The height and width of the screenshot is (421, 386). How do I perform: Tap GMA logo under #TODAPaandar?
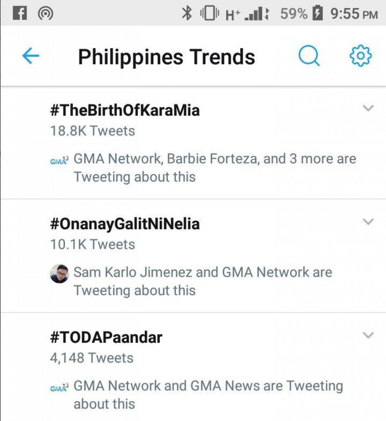pyautogui.click(x=59, y=387)
